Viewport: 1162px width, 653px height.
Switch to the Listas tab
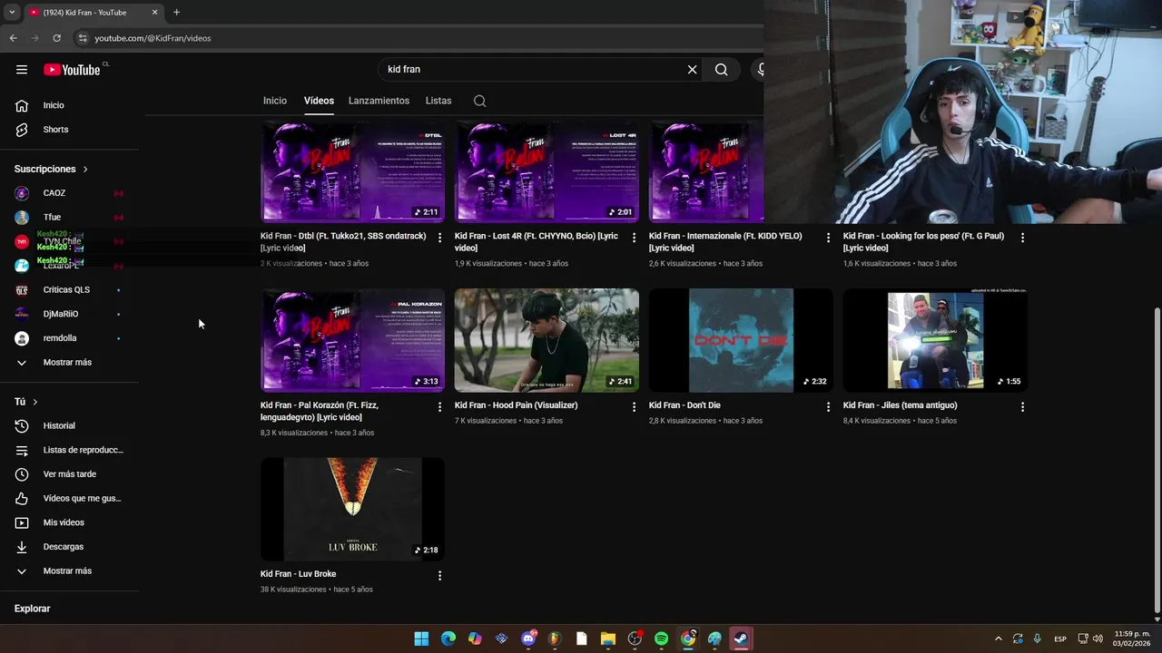click(x=438, y=101)
